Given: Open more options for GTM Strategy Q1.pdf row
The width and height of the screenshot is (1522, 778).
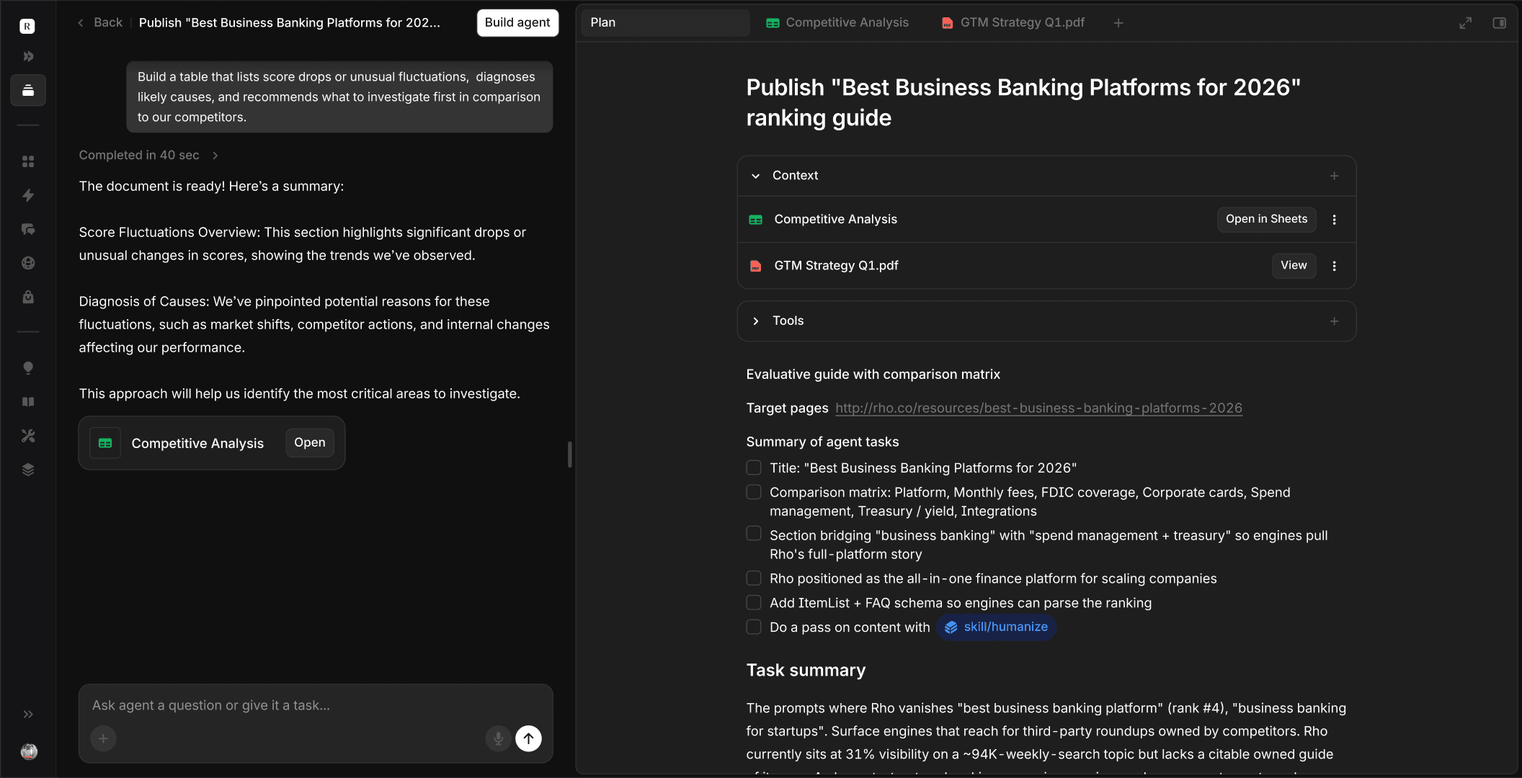Looking at the screenshot, I should click(x=1334, y=266).
